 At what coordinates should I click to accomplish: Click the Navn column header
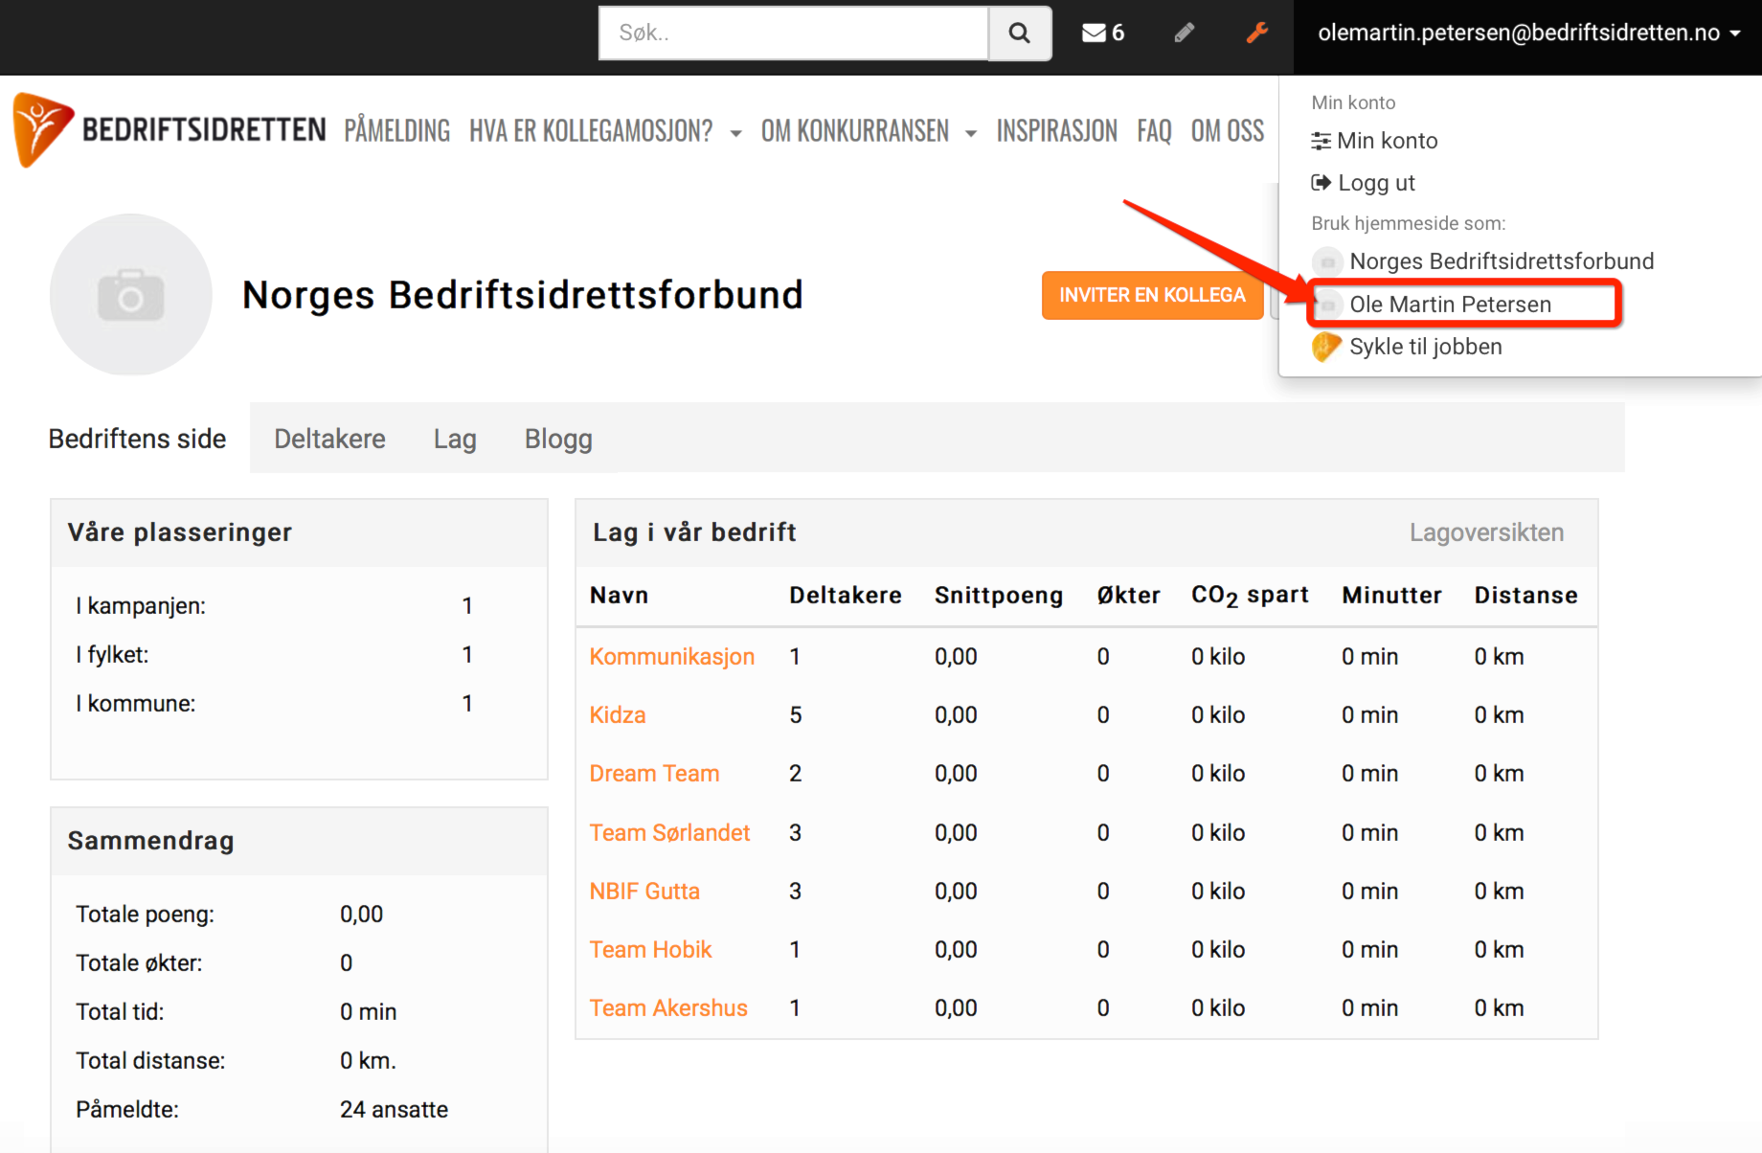[619, 596]
